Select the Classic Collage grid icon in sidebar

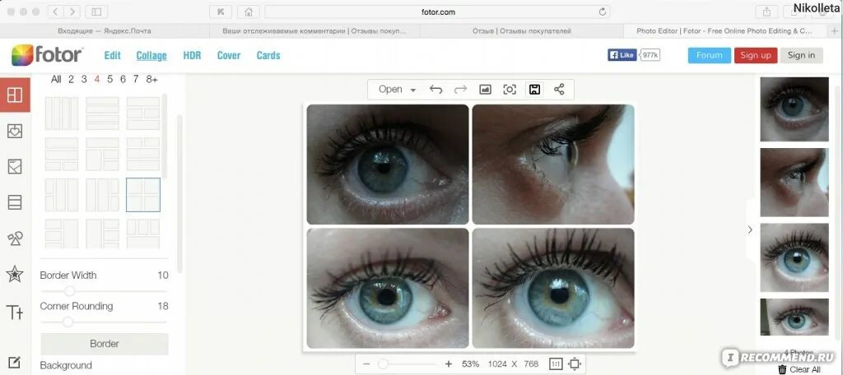pos(15,95)
